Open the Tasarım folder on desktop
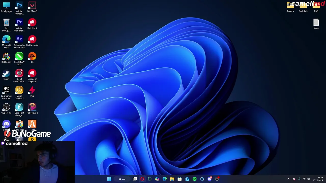 tap(290, 7)
